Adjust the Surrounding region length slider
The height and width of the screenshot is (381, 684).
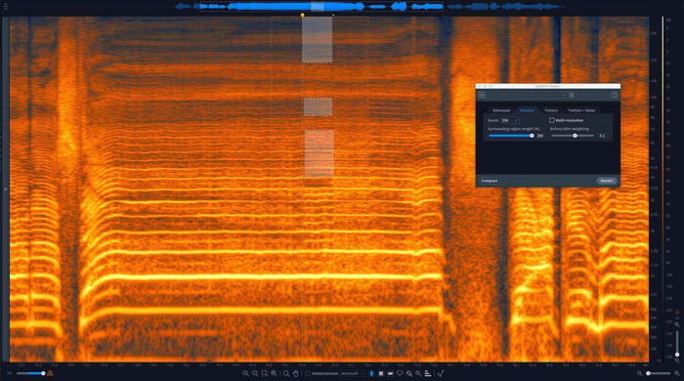pyautogui.click(x=510, y=136)
